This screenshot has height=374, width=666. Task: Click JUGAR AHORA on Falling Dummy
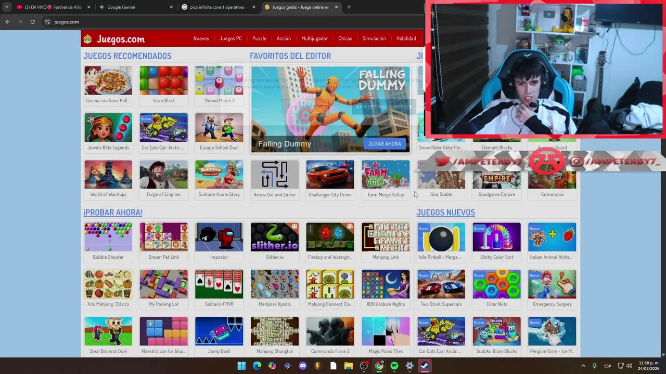pos(385,144)
